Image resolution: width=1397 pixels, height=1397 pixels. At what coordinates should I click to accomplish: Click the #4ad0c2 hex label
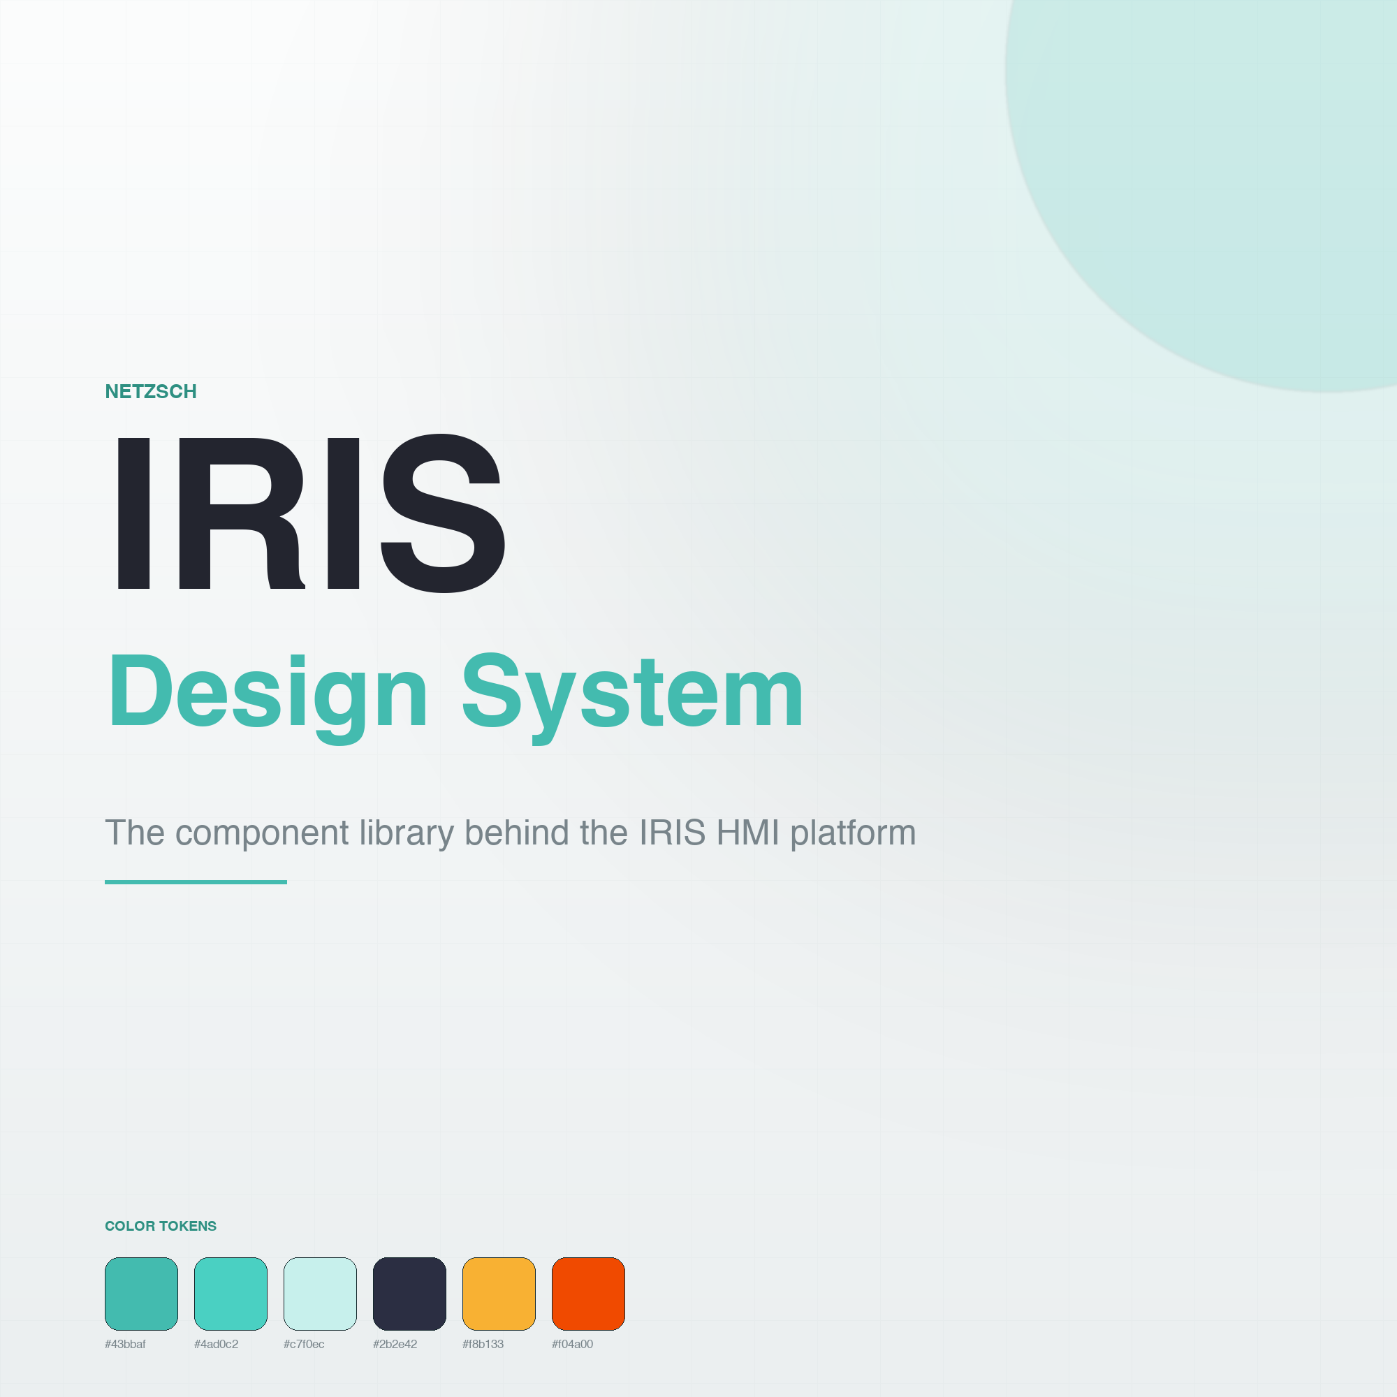point(217,1344)
